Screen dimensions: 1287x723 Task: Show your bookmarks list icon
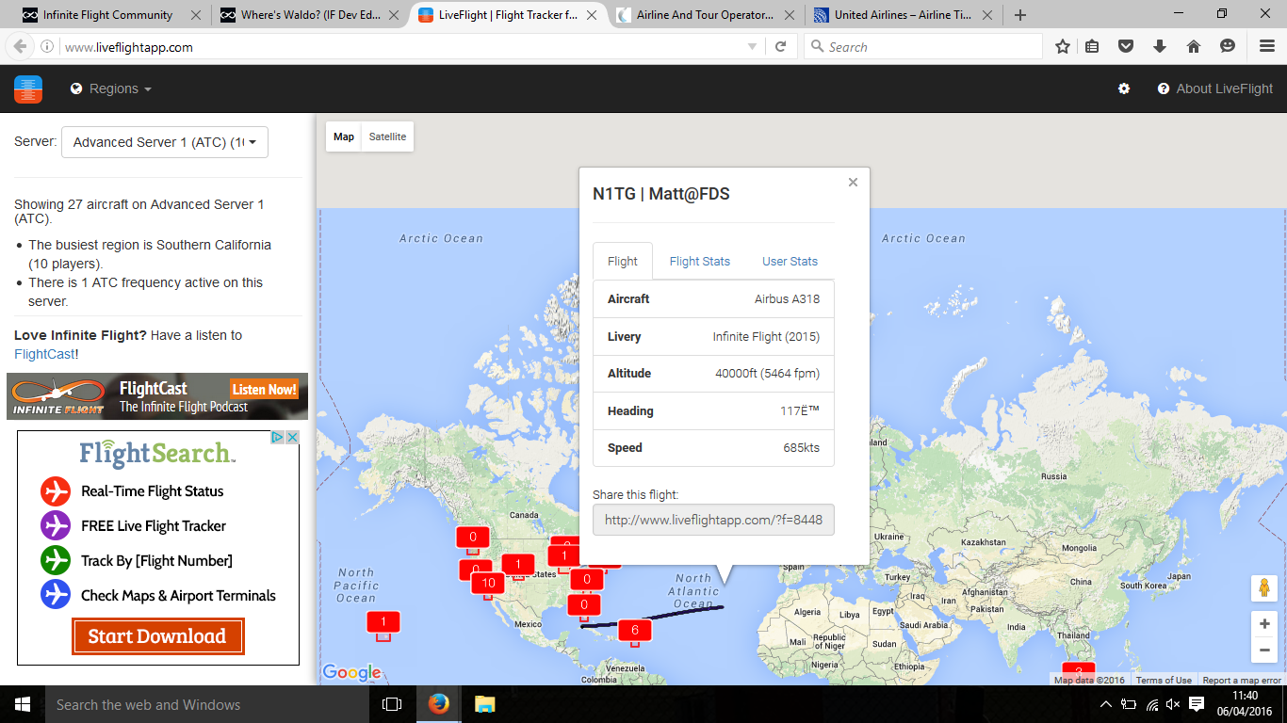(x=1092, y=47)
